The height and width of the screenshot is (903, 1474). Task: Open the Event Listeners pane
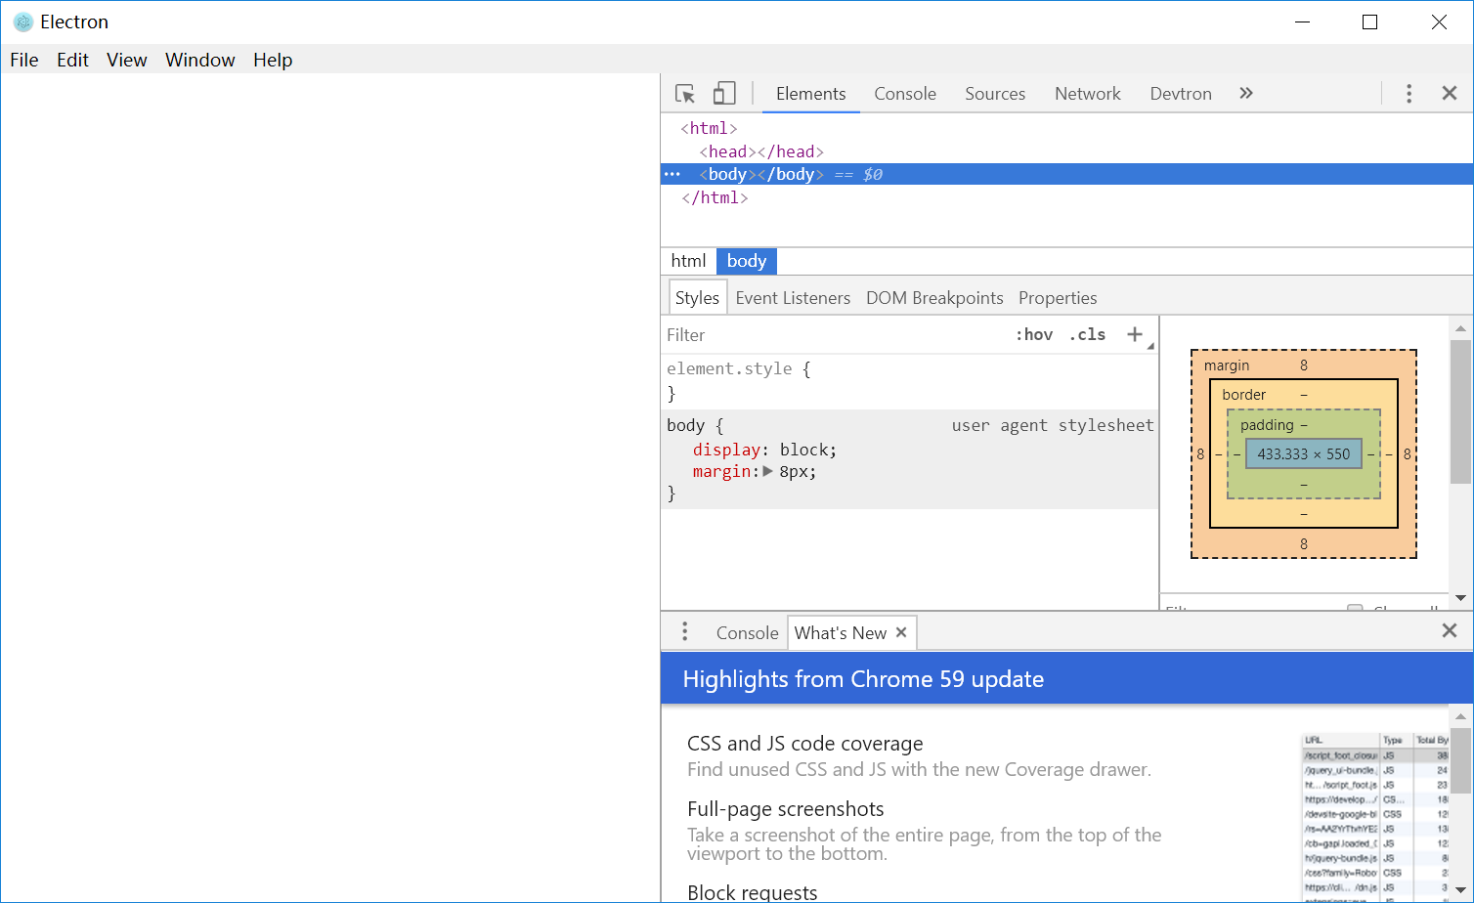click(793, 298)
